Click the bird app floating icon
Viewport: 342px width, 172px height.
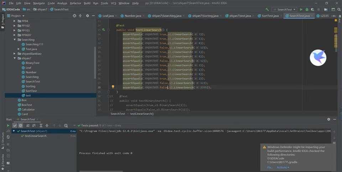[318, 57]
